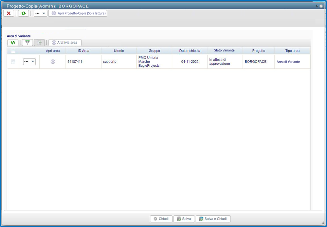Open Progetto-Copia in read-only mode
327x227 pixels.
78,13
